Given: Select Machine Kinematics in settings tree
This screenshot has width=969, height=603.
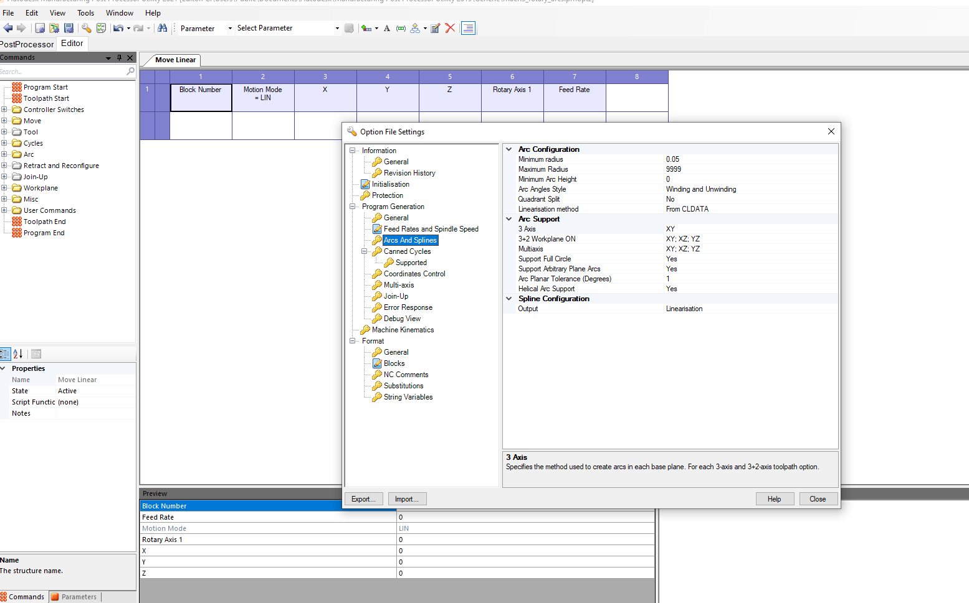Looking at the screenshot, I should [x=403, y=330].
